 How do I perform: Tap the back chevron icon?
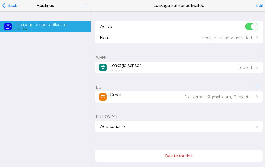4,6
